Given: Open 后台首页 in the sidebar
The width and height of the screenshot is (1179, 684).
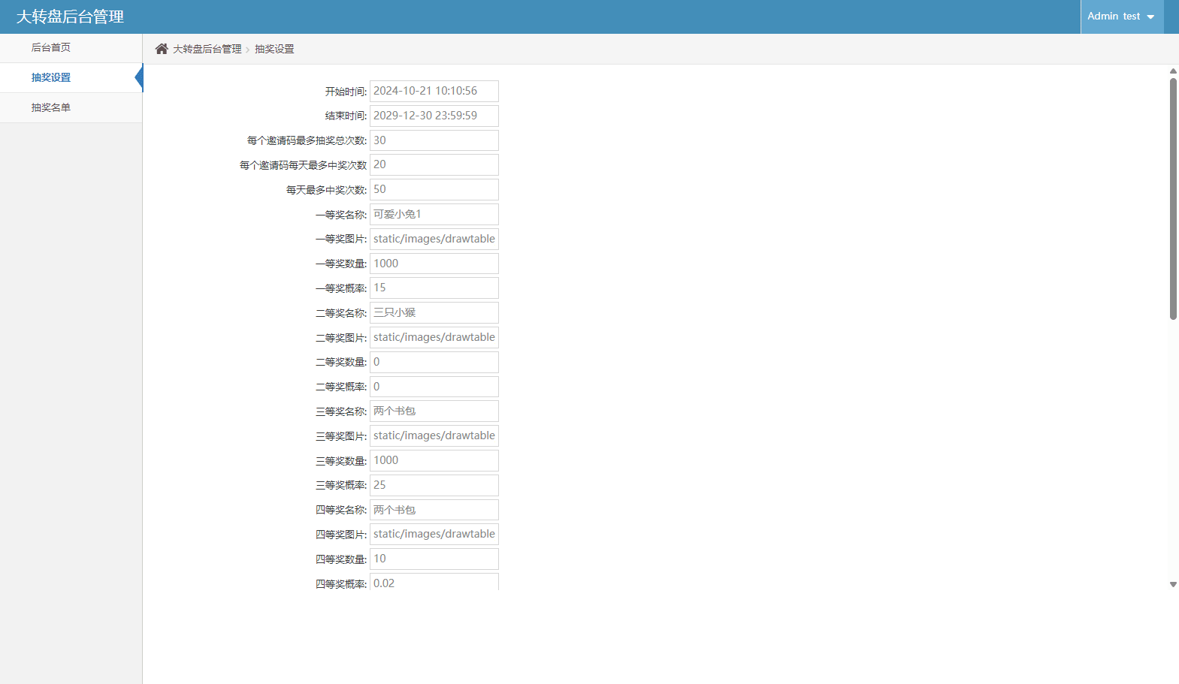Looking at the screenshot, I should (71, 48).
